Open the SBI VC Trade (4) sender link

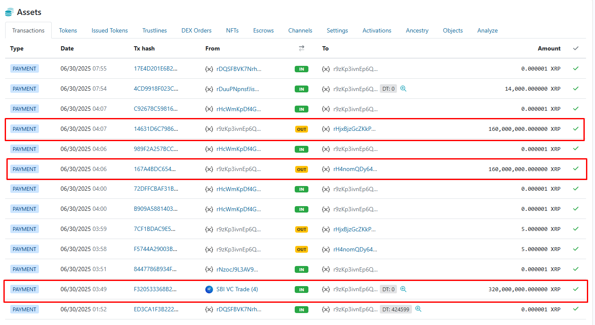(x=237, y=289)
